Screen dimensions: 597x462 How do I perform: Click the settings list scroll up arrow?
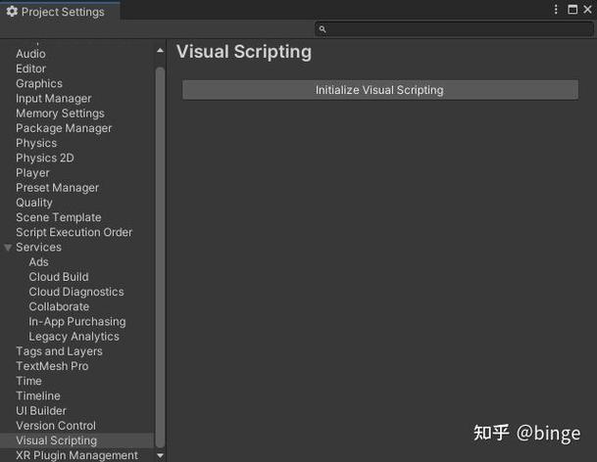point(161,51)
